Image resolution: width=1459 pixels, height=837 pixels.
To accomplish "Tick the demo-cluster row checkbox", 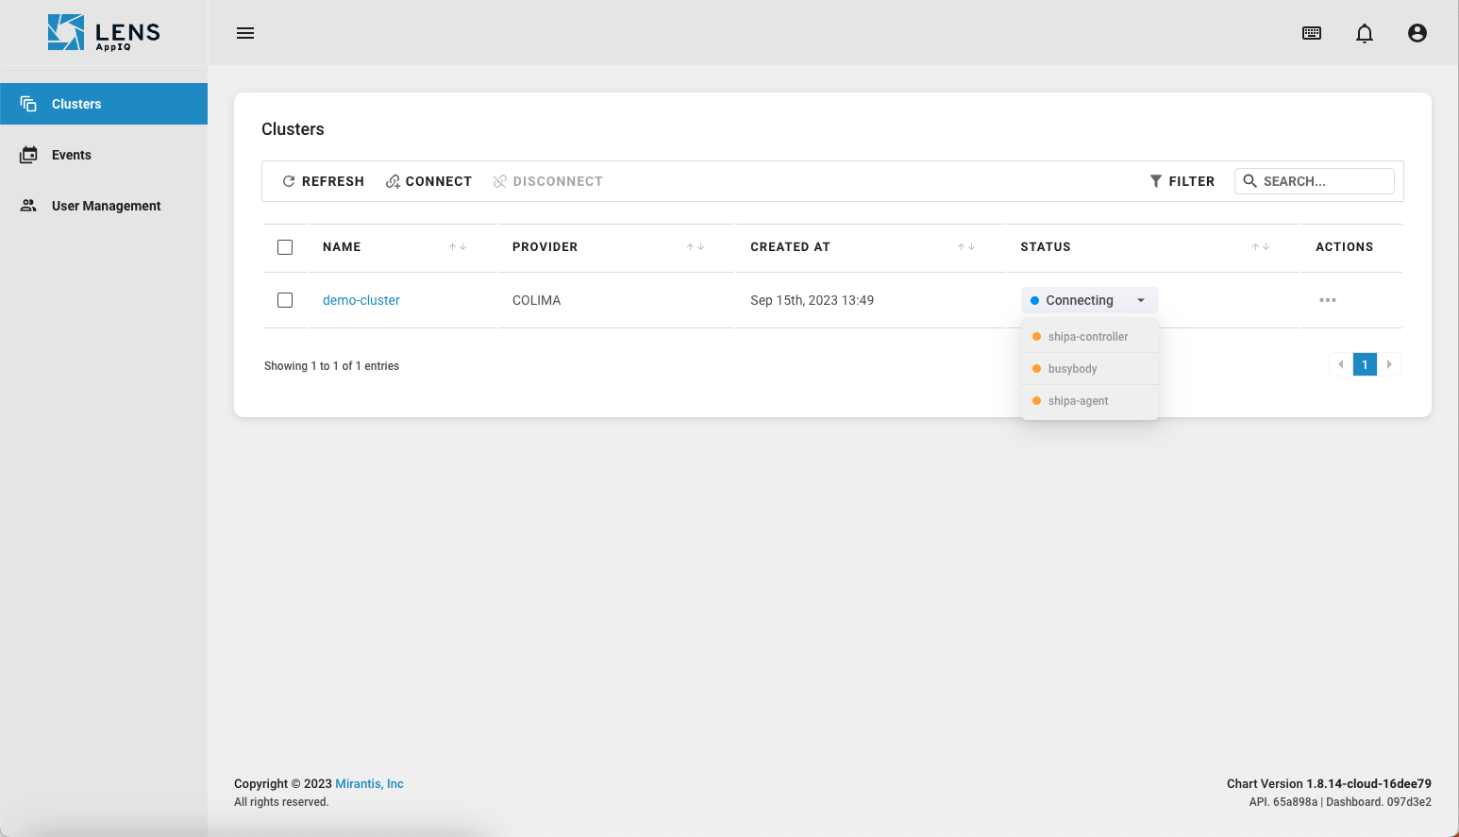I will [285, 300].
